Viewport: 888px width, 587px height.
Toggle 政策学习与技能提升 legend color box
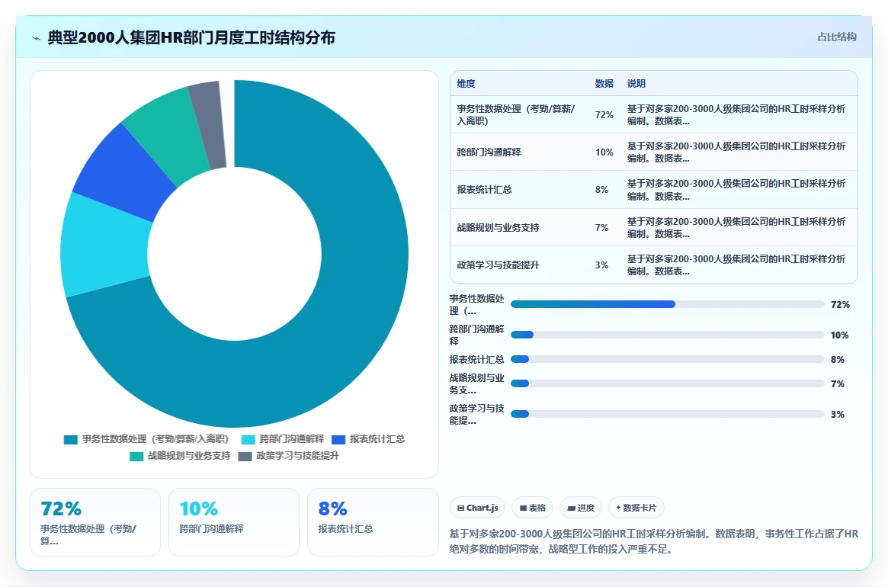(245, 456)
